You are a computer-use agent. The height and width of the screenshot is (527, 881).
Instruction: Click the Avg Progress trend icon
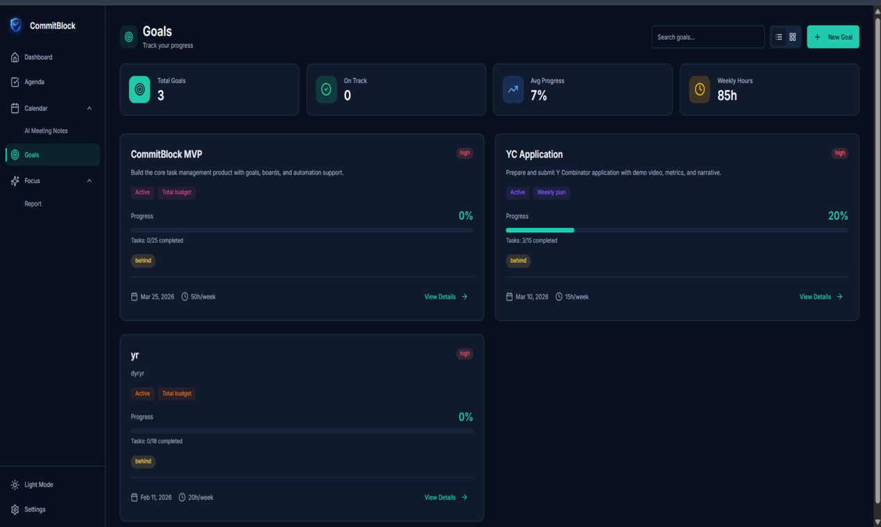coord(513,89)
